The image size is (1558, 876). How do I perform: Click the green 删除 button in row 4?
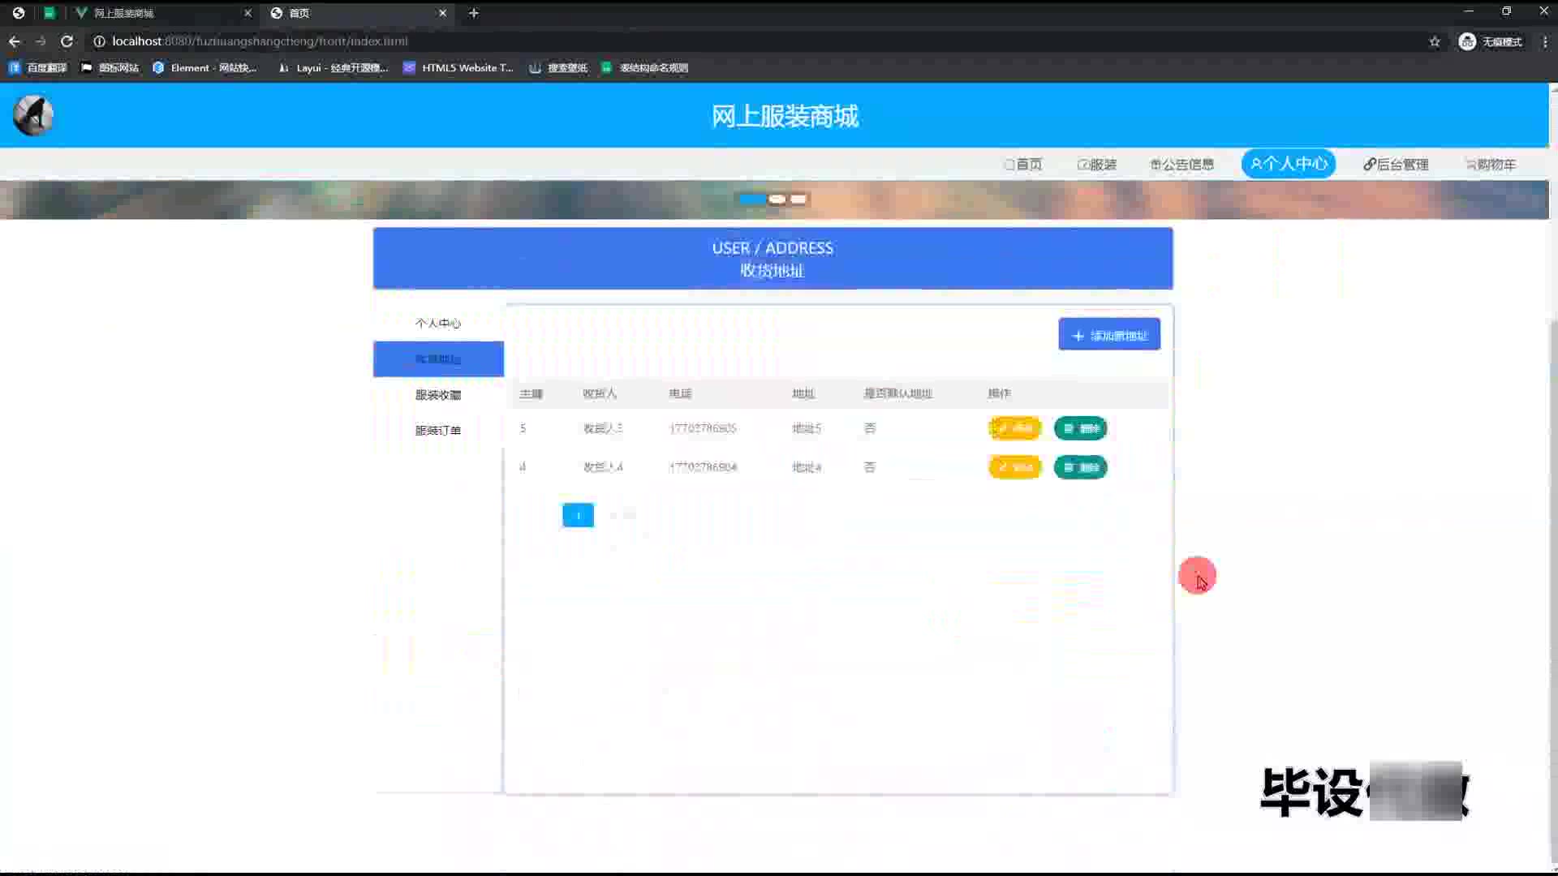coord(1080,467)
